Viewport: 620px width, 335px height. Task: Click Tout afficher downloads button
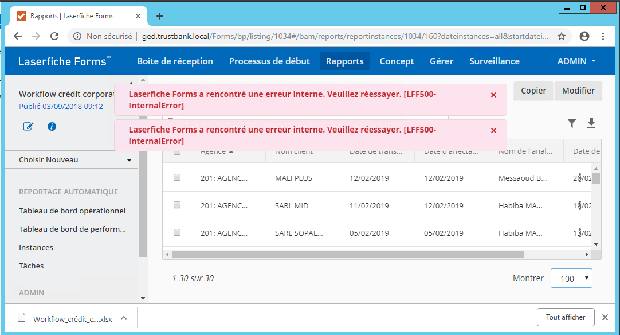pyautogui.click(x=566, y=317)
